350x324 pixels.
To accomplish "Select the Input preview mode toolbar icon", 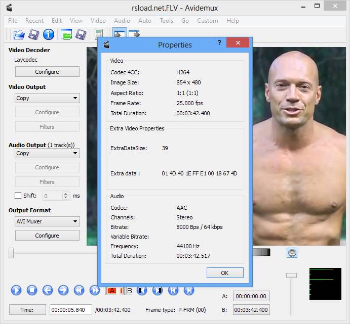I will 120,32.
